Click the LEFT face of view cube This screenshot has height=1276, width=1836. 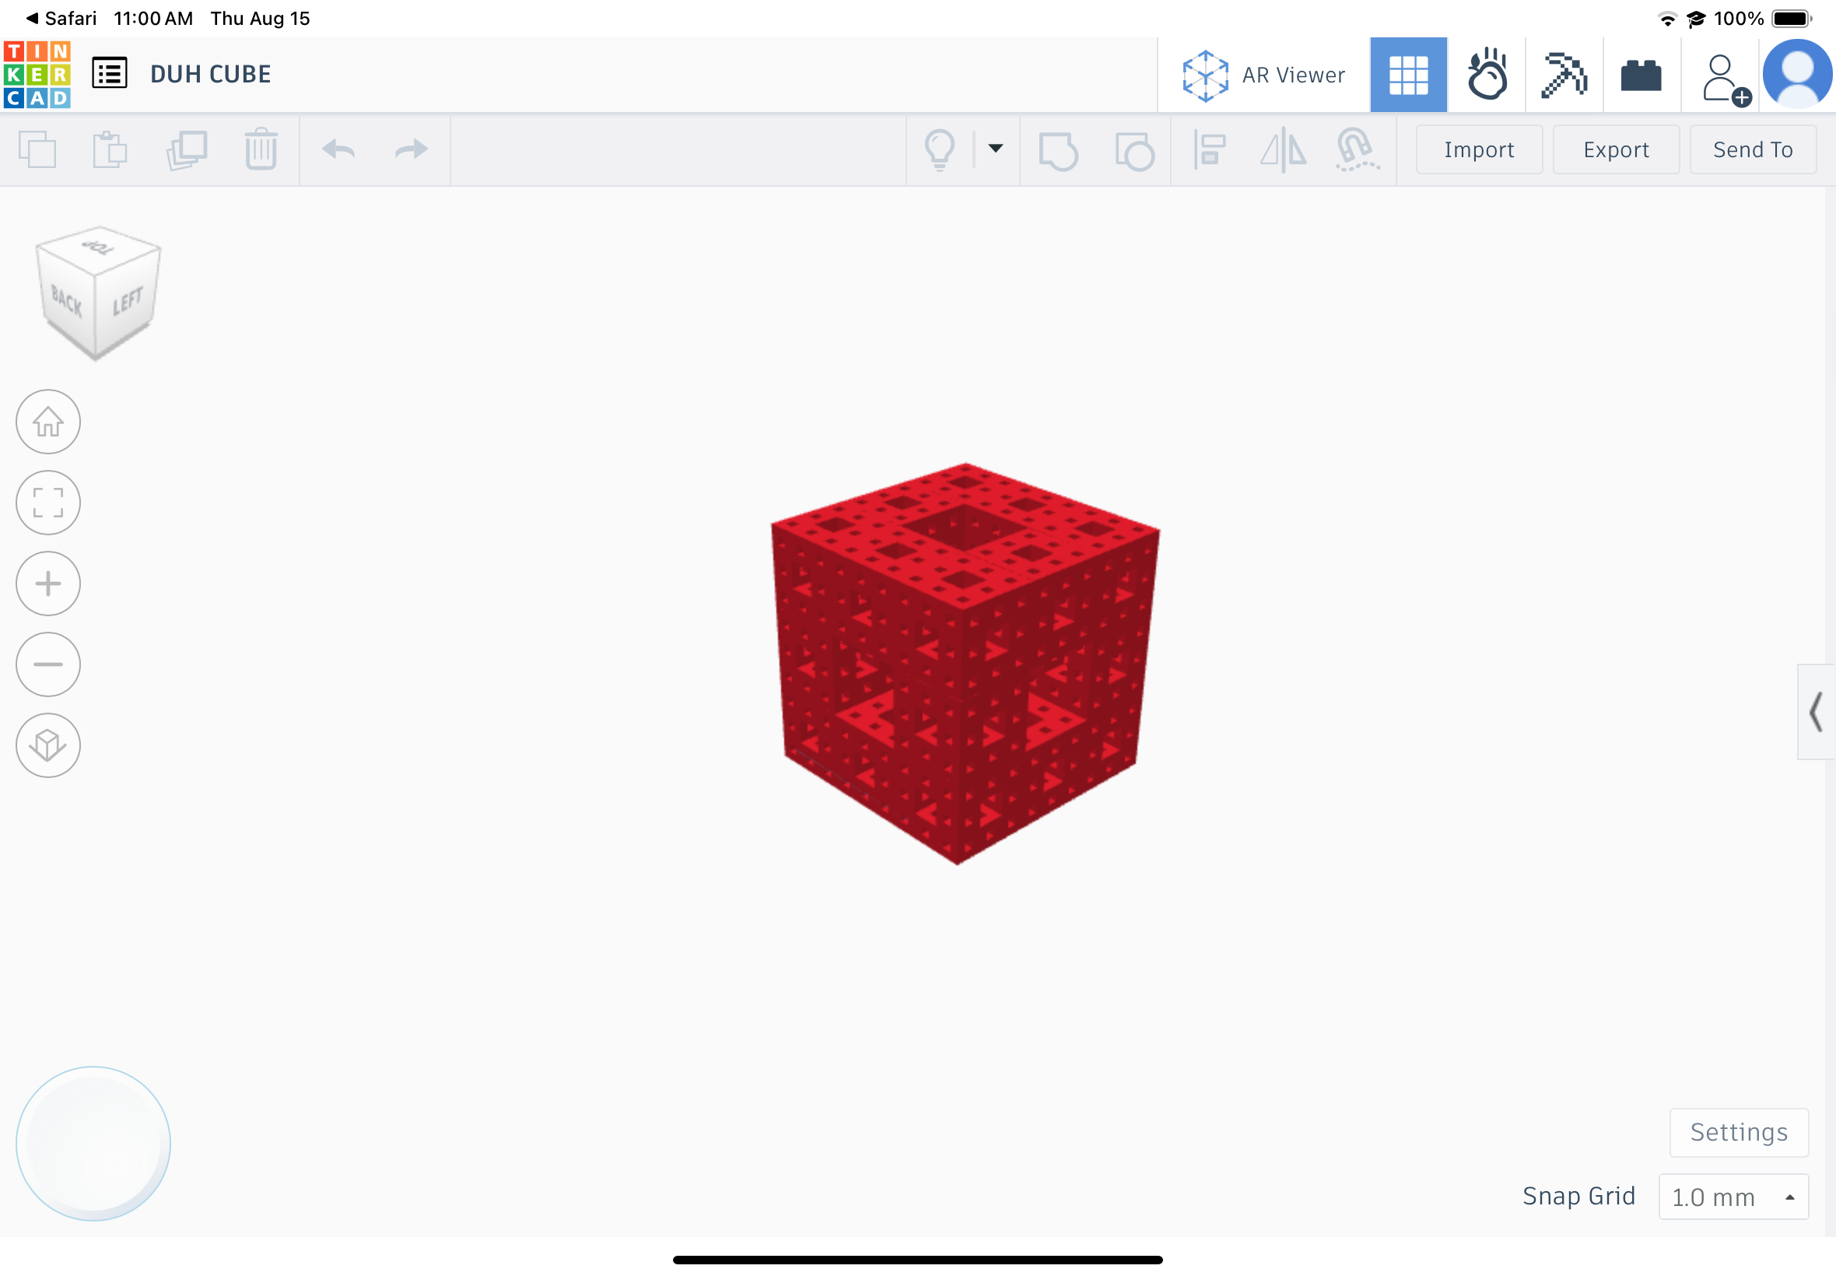(126, 301)
